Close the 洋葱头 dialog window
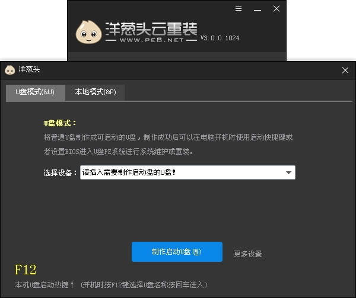The width and height of the screenshot is (356, 298). [x=345, y=71]
